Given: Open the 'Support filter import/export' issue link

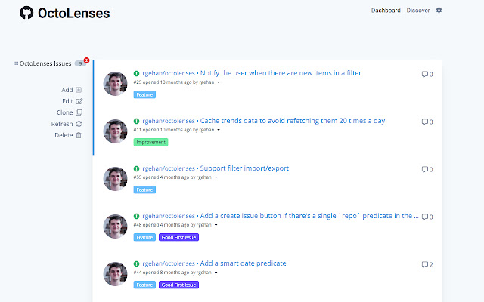Looking at the screenshot, I should [244, 168].
